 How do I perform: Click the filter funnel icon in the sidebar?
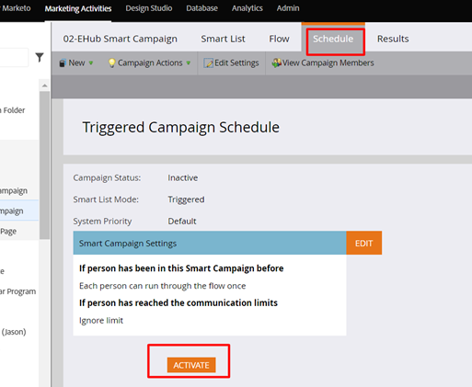click(40, 57)
